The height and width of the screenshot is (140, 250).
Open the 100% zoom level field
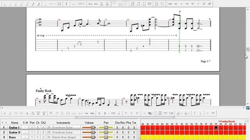point(81,4)
